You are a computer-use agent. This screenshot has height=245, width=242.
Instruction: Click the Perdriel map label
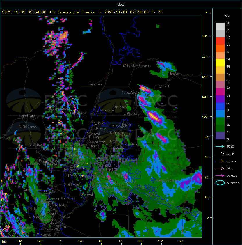71,170
